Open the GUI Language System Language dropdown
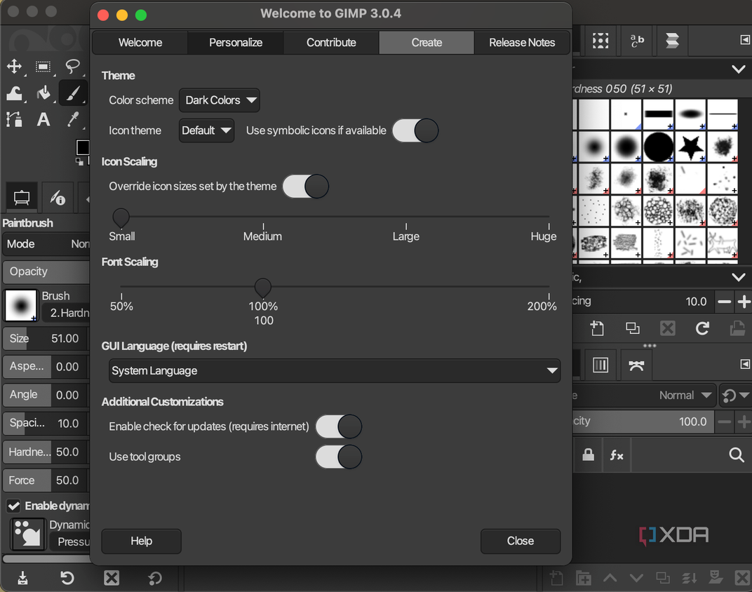752x592 pixels. [335, 370]
